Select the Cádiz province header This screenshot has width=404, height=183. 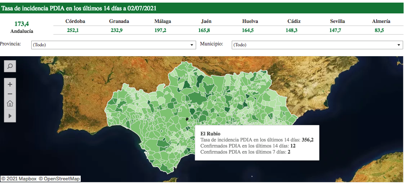[x=294, y=21]
